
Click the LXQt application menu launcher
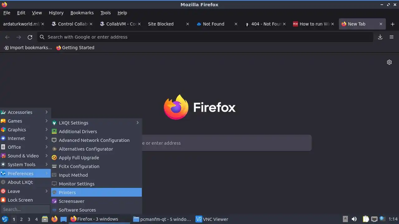[x=5, y=219]
